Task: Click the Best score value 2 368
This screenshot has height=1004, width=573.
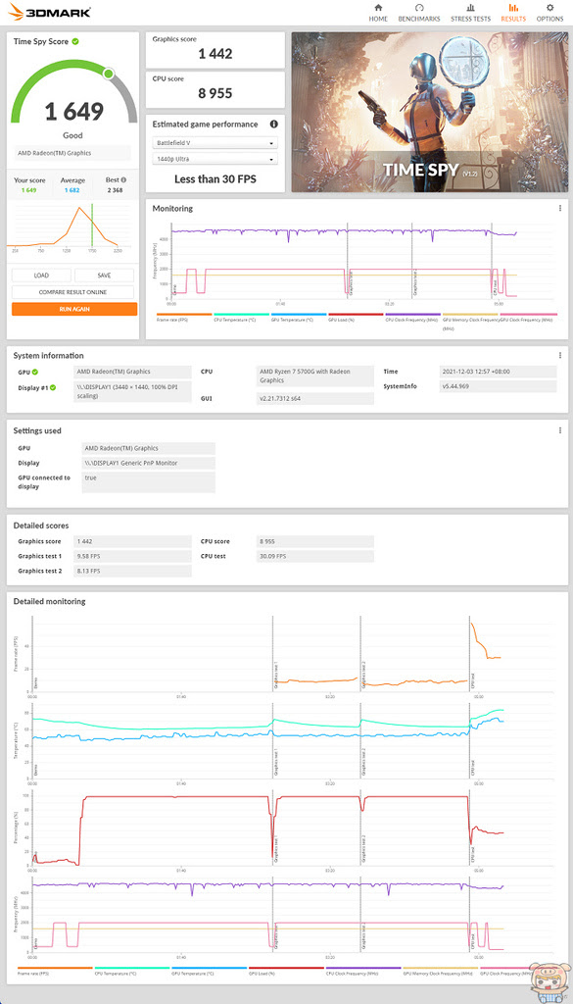Action: 116,190
